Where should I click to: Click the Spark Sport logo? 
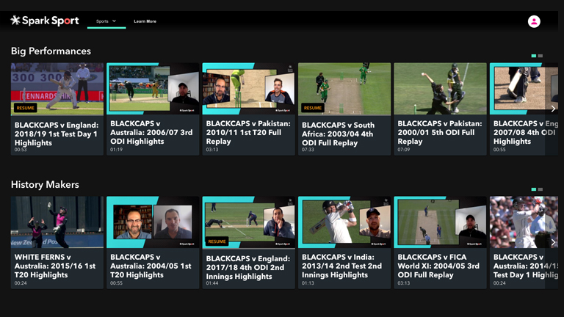(x=45, y=21)
